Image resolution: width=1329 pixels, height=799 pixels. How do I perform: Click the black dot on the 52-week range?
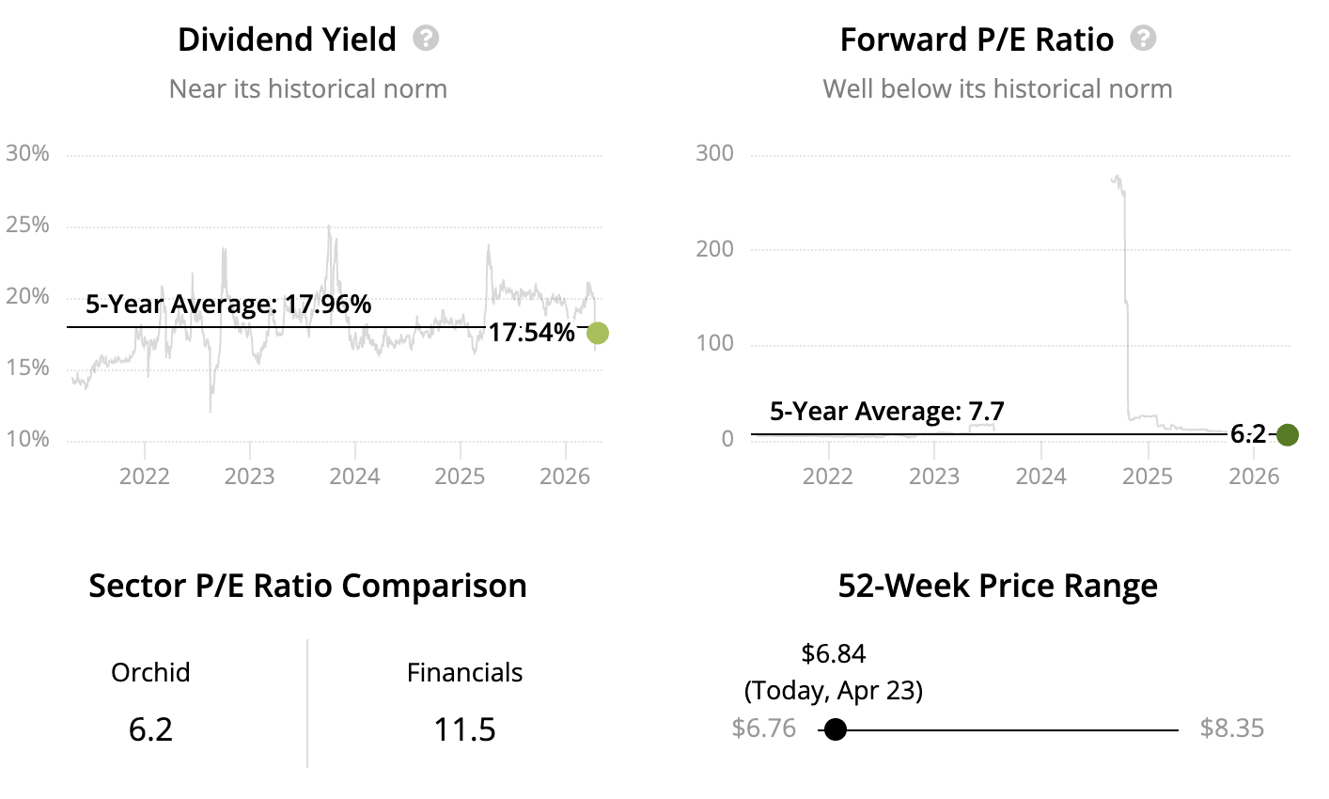pos(835,729)
